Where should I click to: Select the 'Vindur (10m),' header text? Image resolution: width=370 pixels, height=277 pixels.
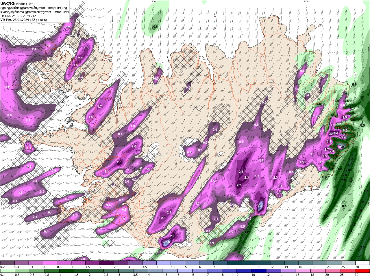(x=25, y=3)
